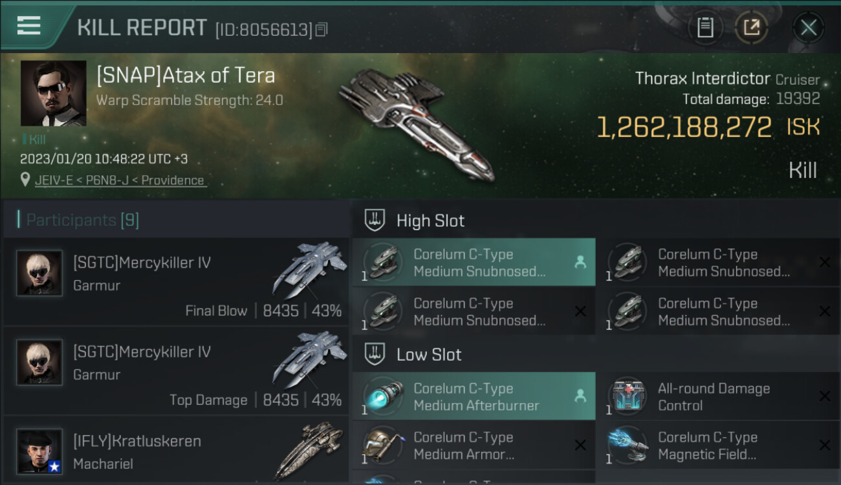Select Corelum C-Type Medium Armor module

pos(474,446)
